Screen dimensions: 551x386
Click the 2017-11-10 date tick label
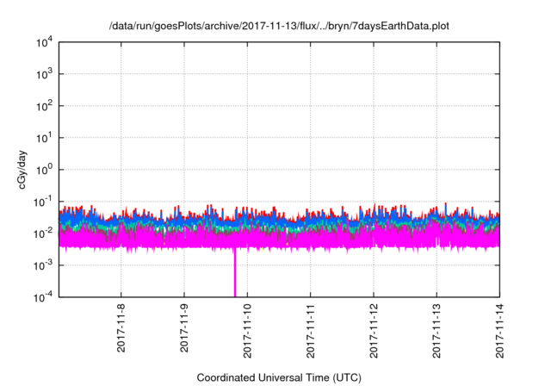[x=247, y=331]
